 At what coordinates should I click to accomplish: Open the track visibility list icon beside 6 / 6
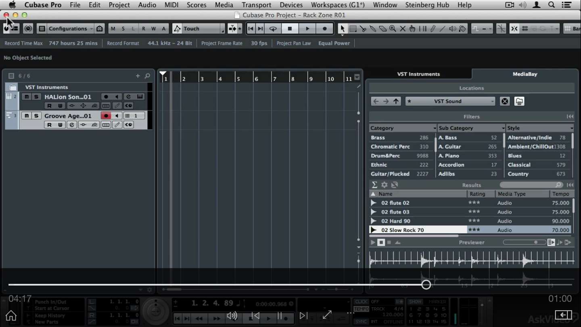tap(11, 76)
